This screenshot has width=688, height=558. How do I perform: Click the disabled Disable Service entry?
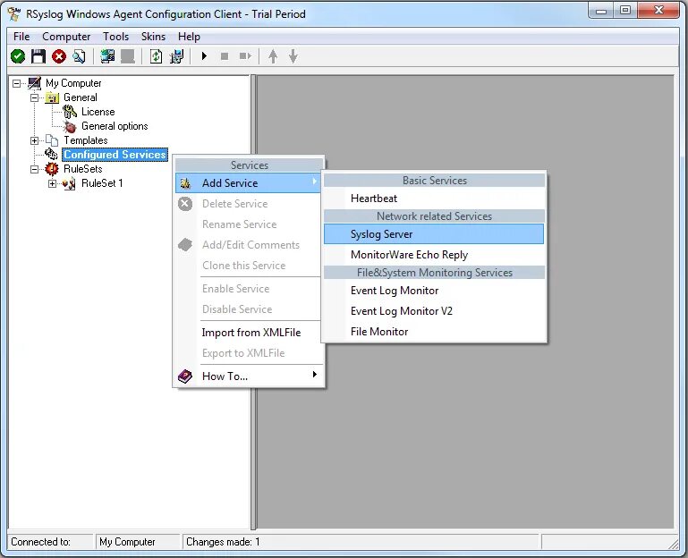point(249,309)
